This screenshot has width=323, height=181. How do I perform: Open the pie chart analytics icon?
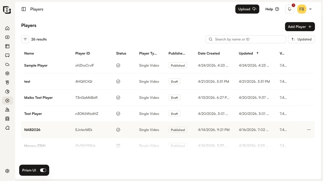pyautogui.click(x=7, y=92)
